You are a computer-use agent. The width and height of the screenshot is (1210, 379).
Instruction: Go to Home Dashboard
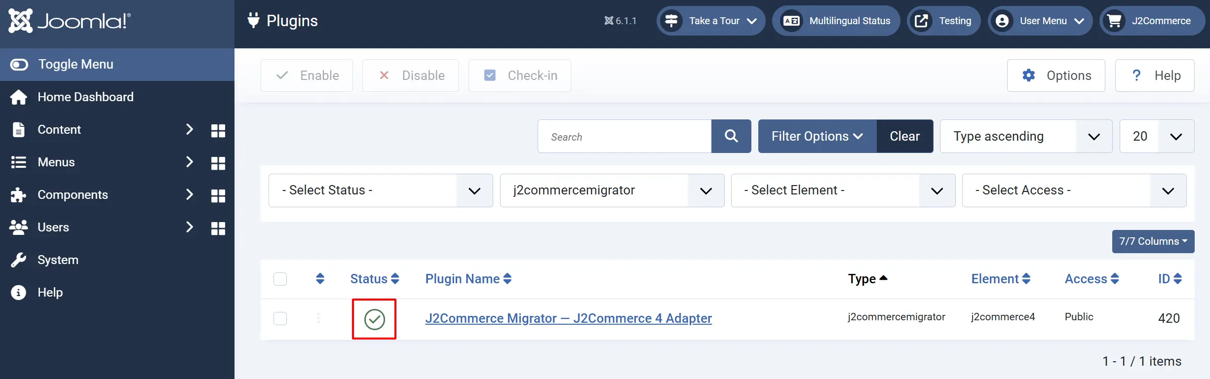pyautogui.click(x=117, y=97)
